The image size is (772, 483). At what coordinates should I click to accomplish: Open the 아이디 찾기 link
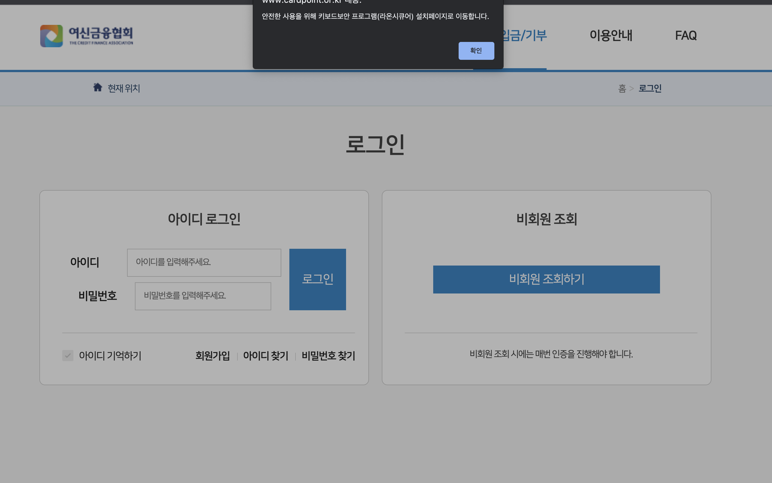[x=266, y=356]
